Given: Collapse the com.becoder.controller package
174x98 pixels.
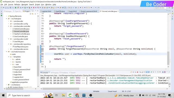Looking at the screenshot, I should point(9,26).
